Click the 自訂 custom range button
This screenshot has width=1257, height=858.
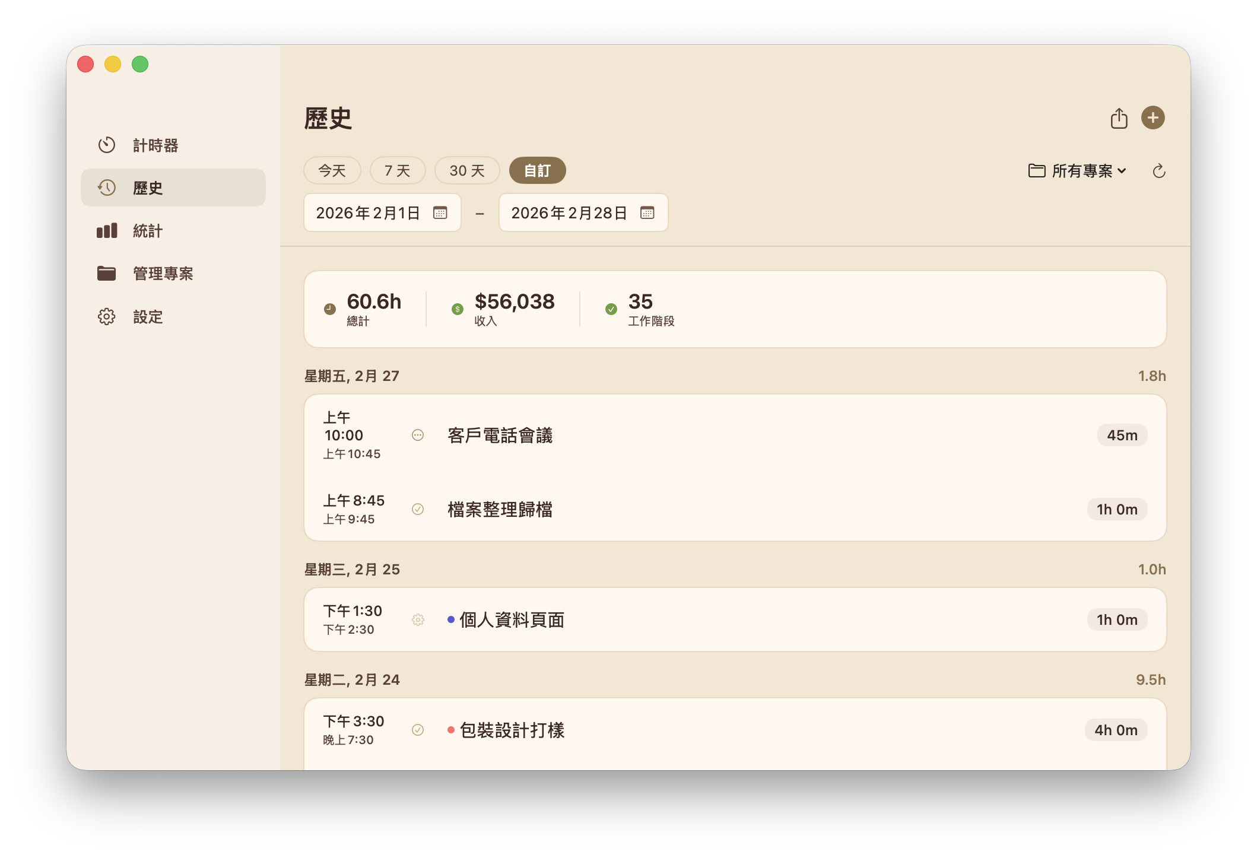[537, 170]
